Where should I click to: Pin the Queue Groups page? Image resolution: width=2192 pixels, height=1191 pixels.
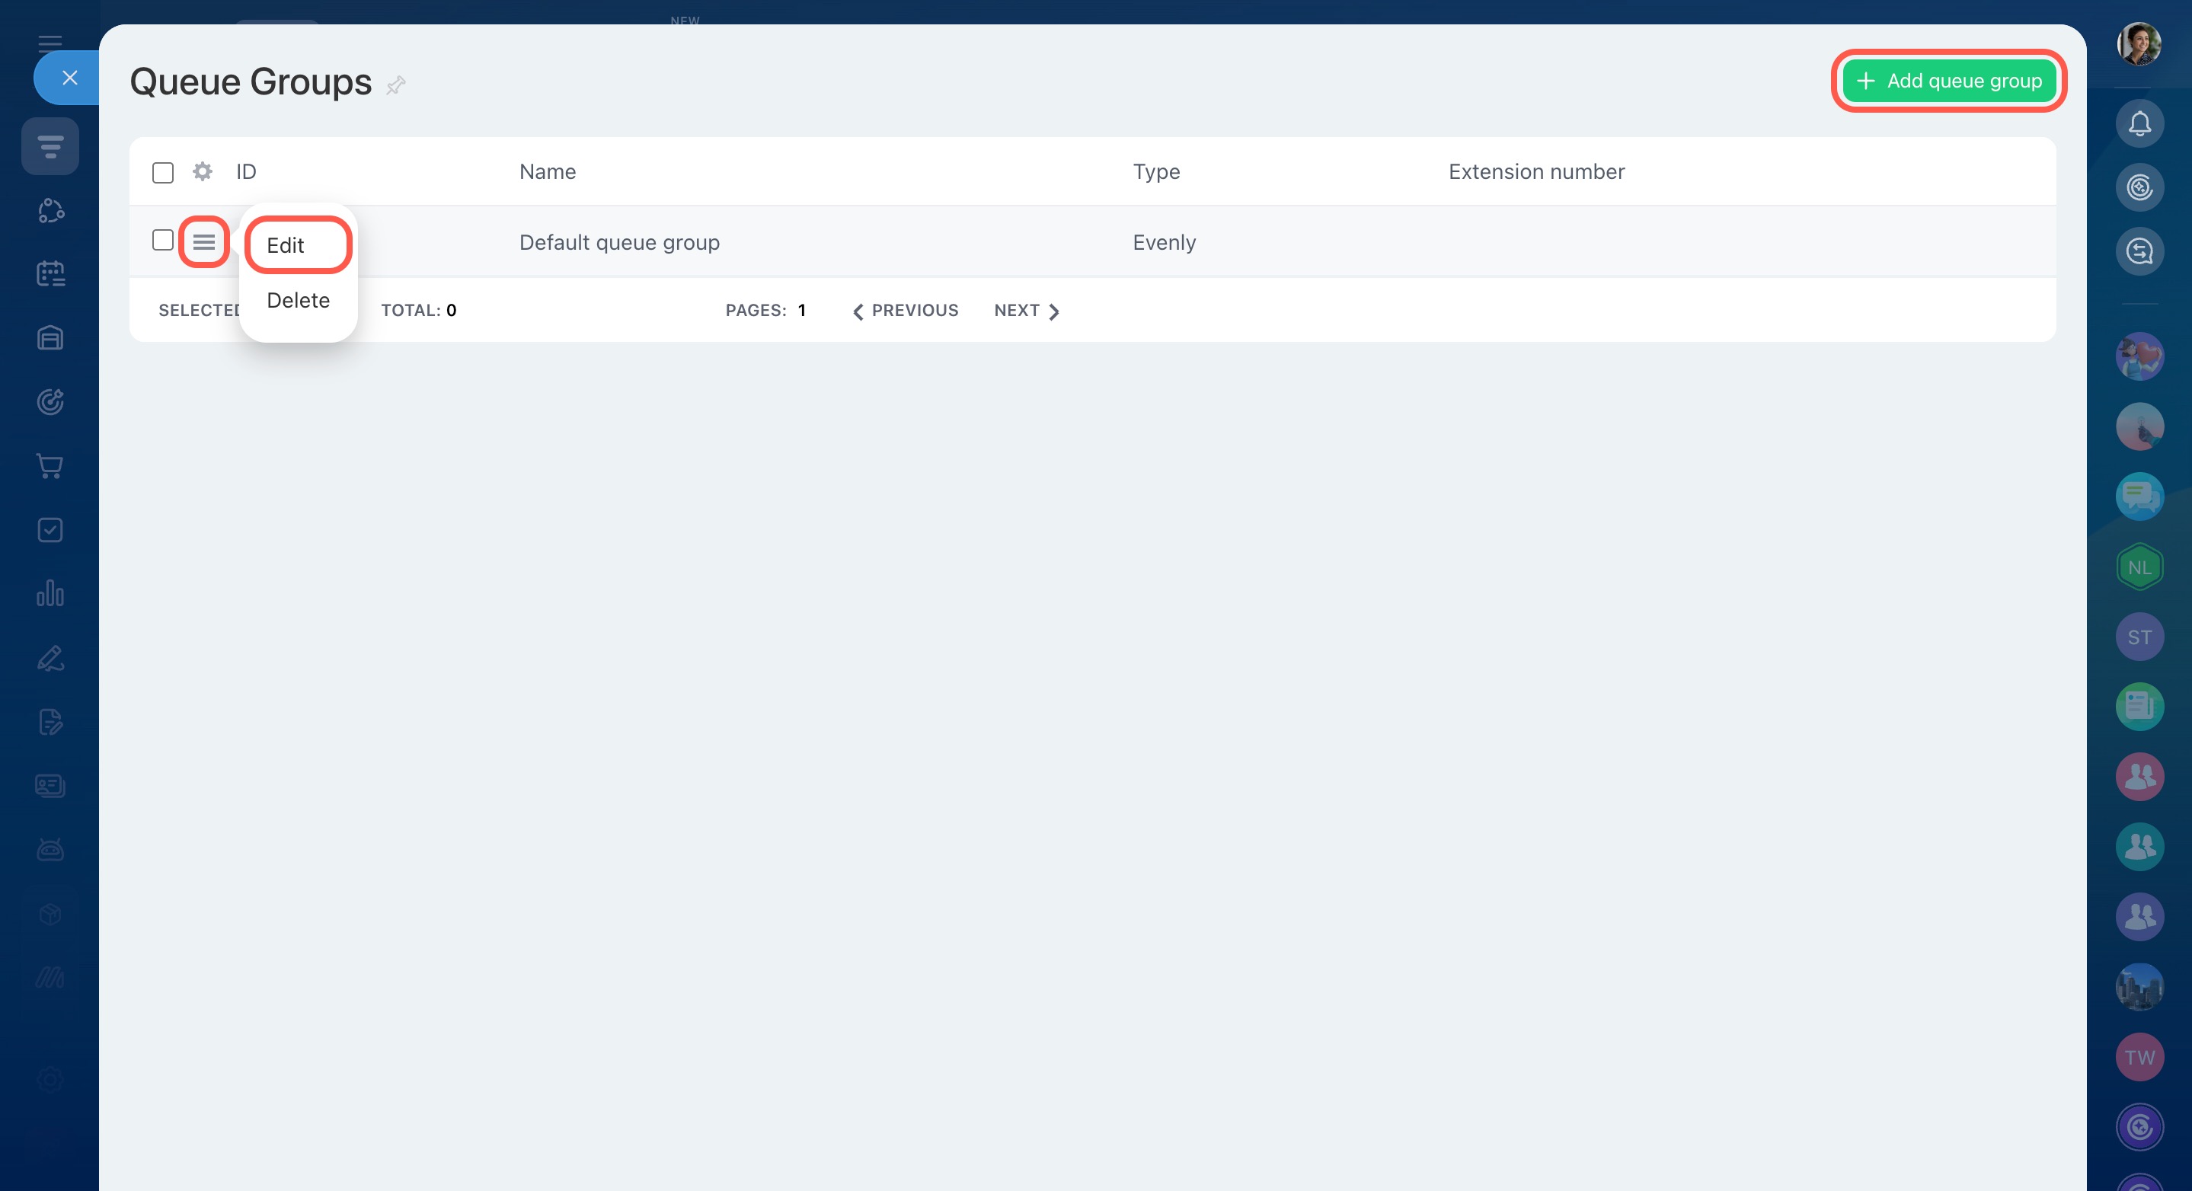coord(396,85)
